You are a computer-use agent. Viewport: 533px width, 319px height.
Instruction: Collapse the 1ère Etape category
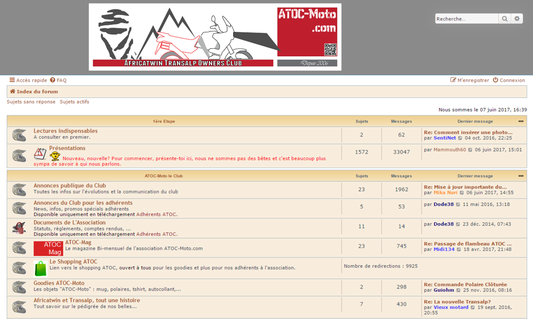(520, 121)
